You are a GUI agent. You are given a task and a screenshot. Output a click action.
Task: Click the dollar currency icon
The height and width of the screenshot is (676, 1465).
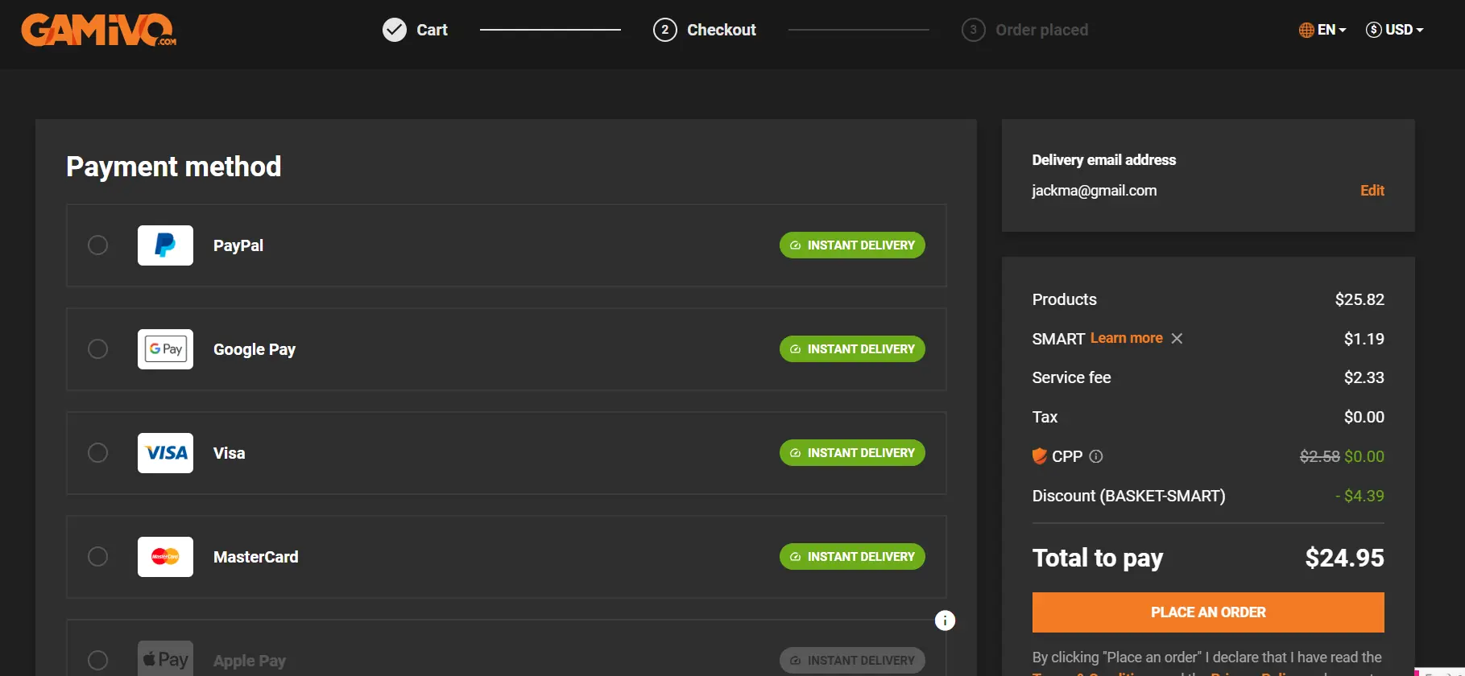coord(1374,30)
